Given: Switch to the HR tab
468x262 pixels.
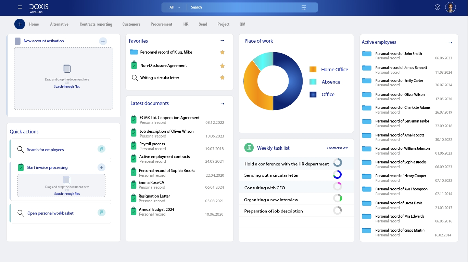Looking at the screenshot, I should 186,24.
